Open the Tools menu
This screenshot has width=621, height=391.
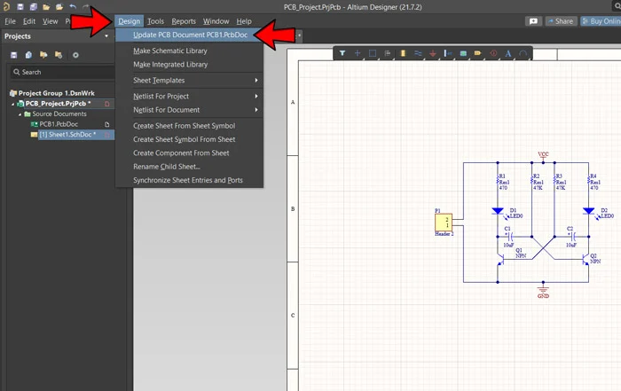tap(155, 21)
